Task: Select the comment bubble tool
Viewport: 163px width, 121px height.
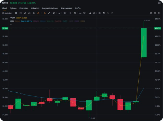Action: (x=84, y=13)
